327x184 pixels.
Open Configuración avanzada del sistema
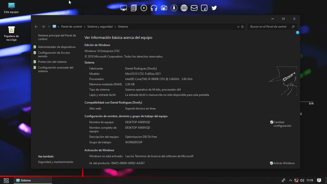tap(56, 69)
